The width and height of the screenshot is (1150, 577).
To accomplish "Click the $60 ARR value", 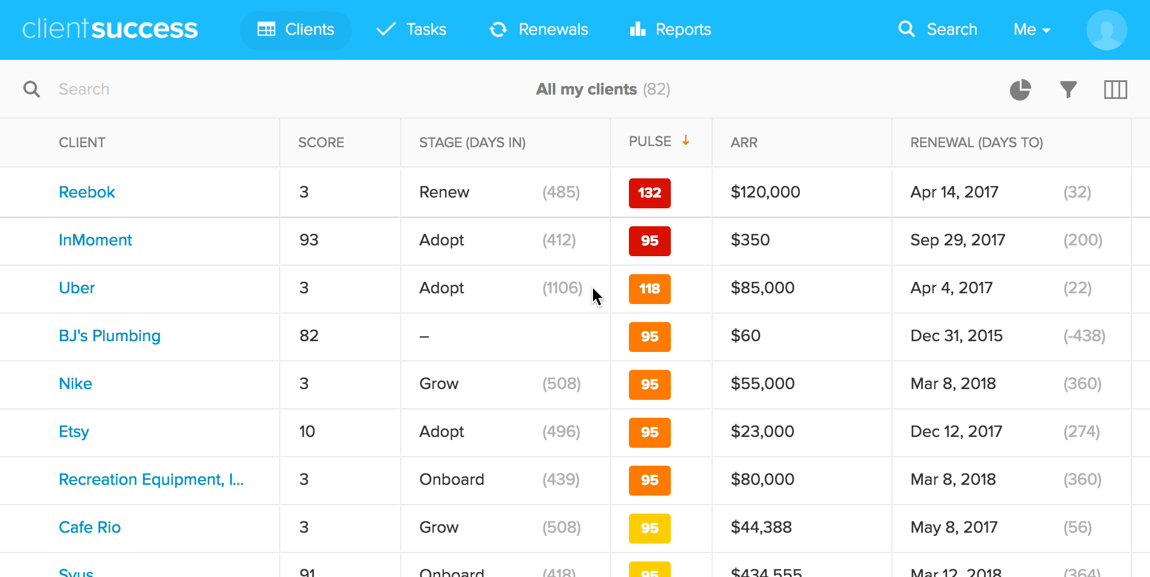I will [x=746, y=336].
